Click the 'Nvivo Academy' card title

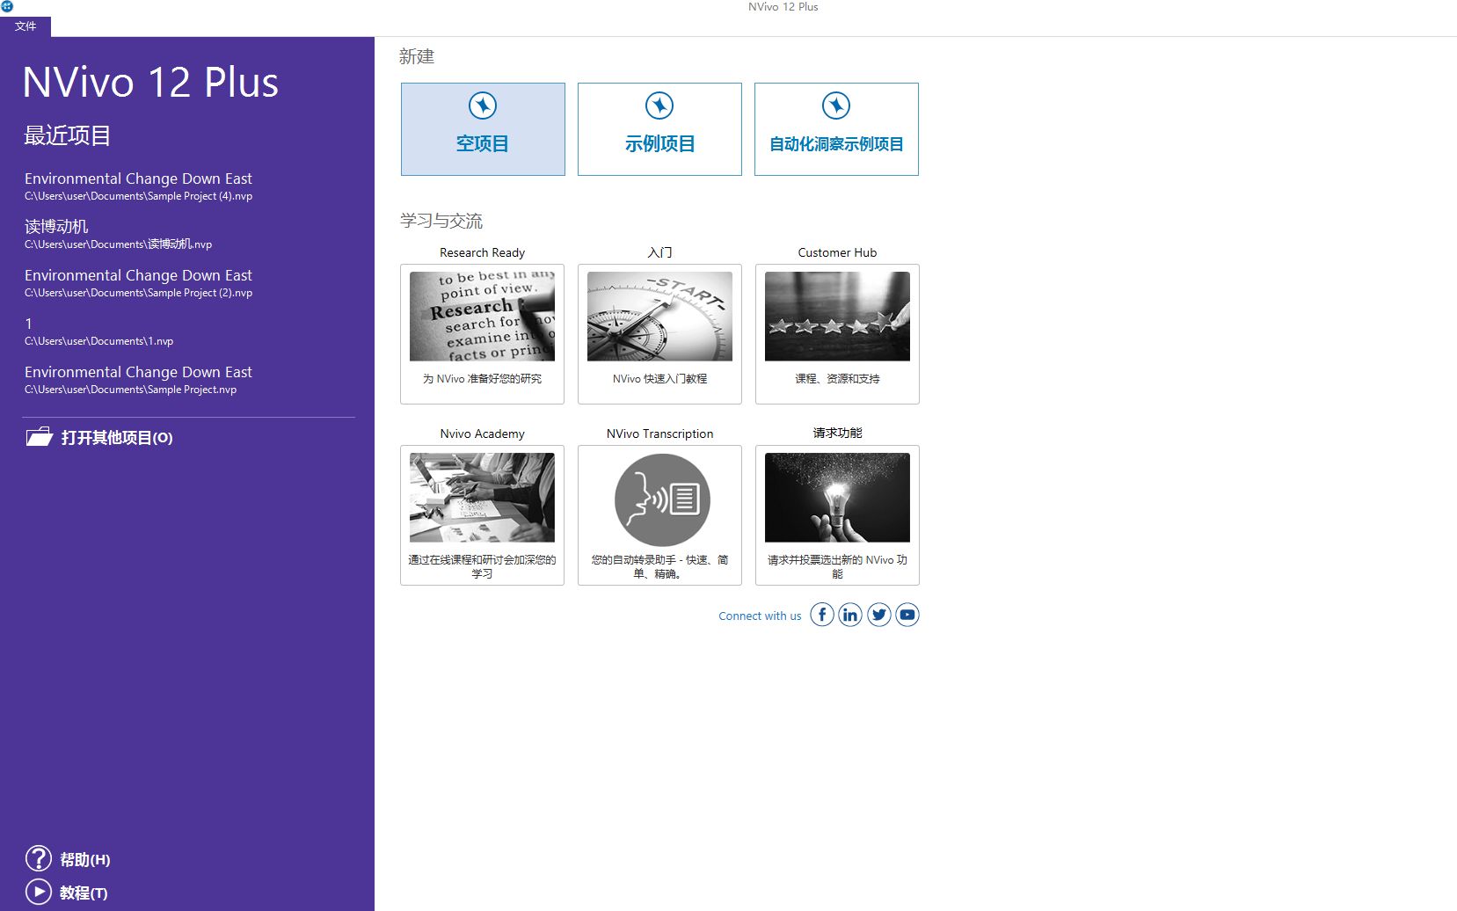482,434
